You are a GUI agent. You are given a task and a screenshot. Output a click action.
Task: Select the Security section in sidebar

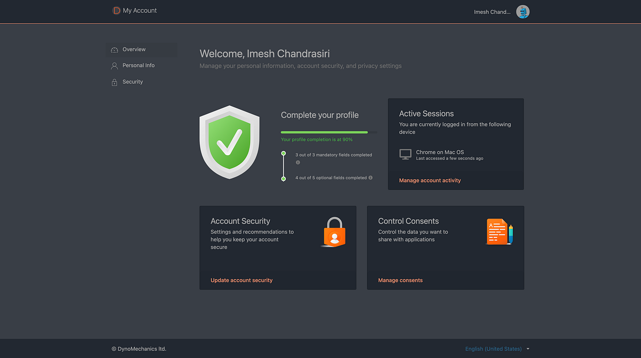[x=132, y=82]
